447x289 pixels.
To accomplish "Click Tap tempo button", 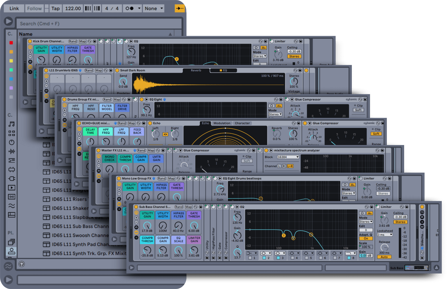I will point(55,8).
